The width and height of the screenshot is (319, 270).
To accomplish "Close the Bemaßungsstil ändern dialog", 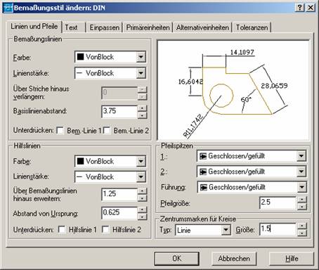I will [311, 8].
